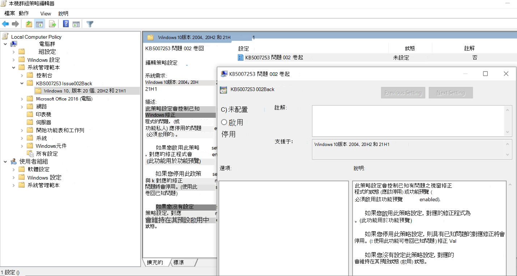The width and height of the screenshot is (517, 276).
Task: Click the empty 選項 options pane
Action: (x=283, y=228)
